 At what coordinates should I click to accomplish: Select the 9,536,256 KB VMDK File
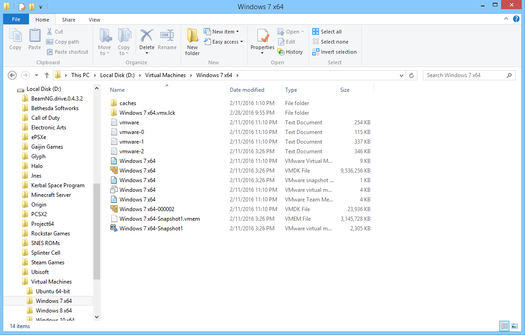240,171
